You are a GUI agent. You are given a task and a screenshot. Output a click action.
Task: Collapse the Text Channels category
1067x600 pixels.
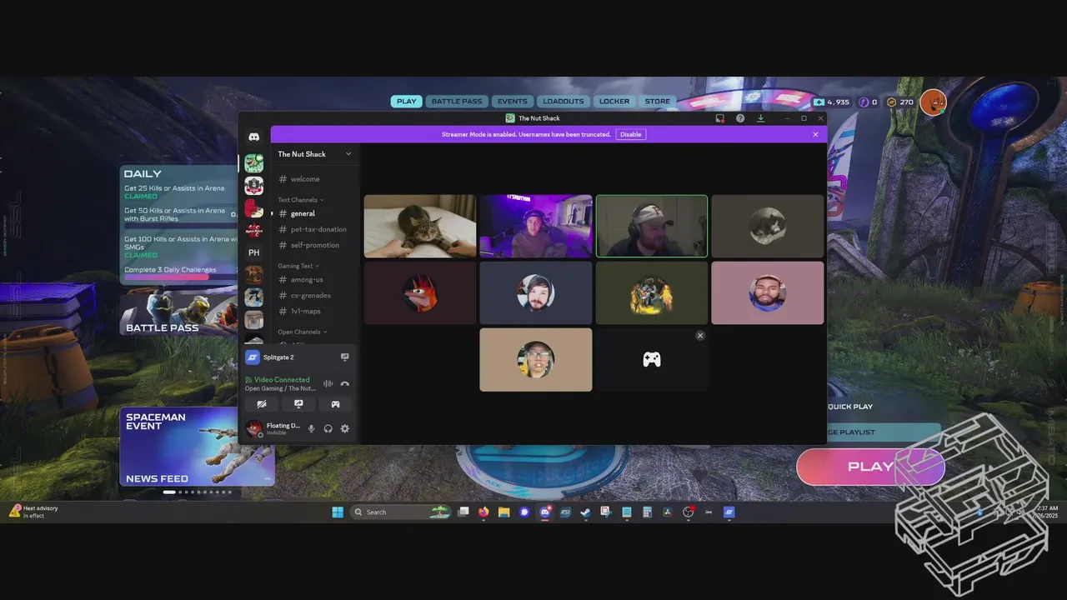coord(301,200)
